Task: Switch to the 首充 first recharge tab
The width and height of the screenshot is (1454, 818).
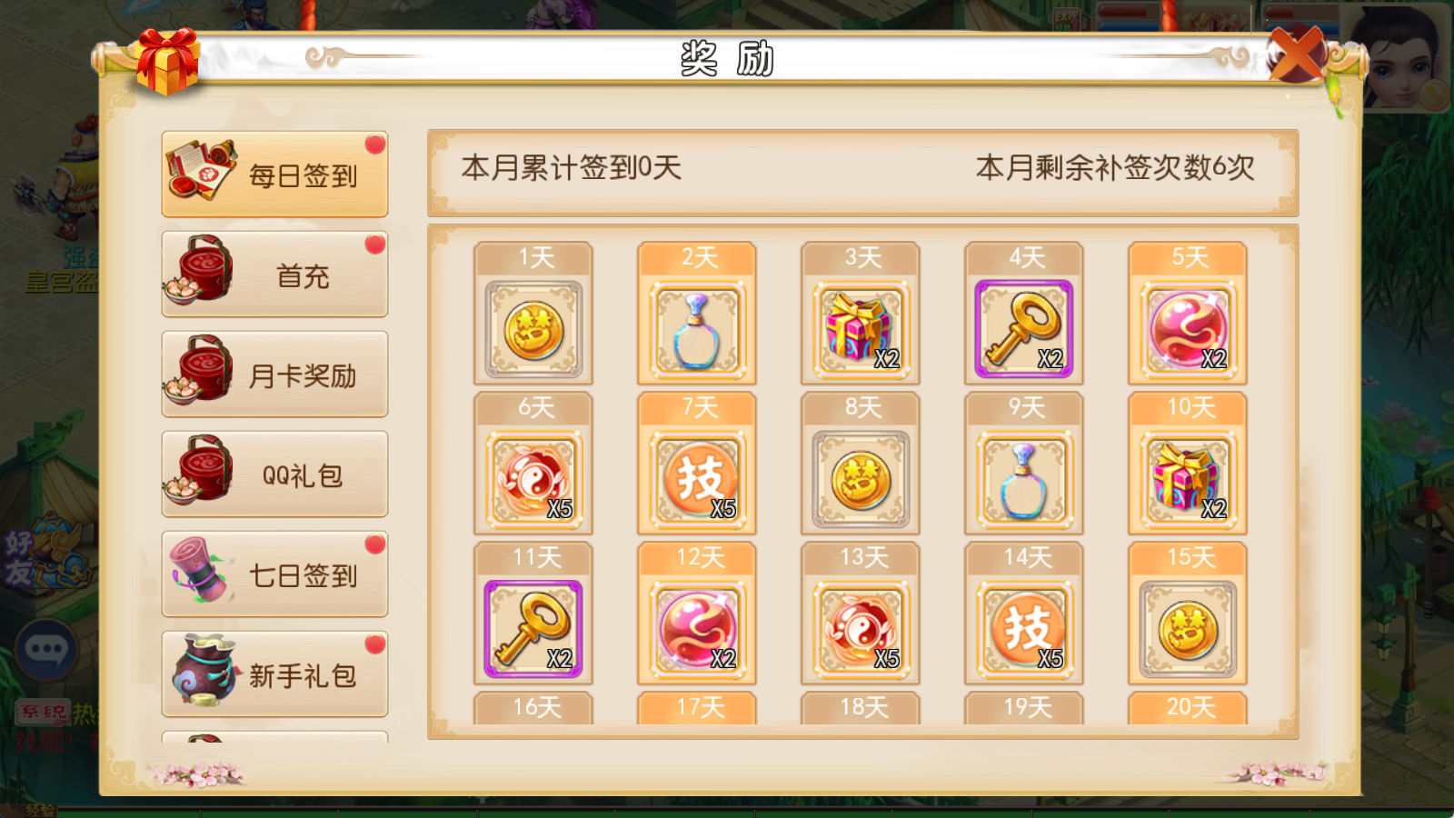Action: point(274,274)
